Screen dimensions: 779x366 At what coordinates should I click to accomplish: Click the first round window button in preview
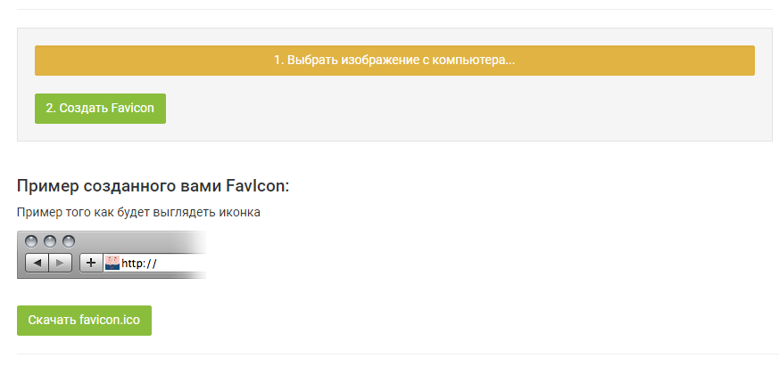pos(31,241)
